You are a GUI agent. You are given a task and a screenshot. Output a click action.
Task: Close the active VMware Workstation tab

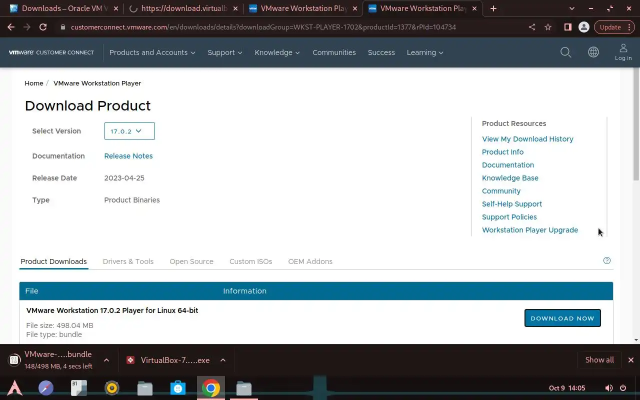(474, 8)
